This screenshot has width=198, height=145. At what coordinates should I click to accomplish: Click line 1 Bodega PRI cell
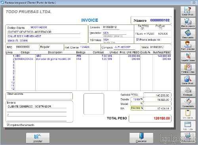pos(82,56)
